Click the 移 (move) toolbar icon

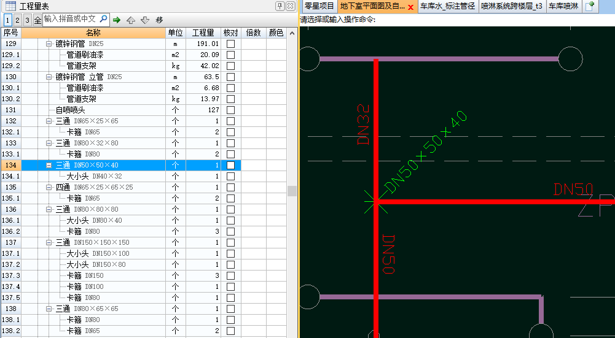(x=159, y=20)
